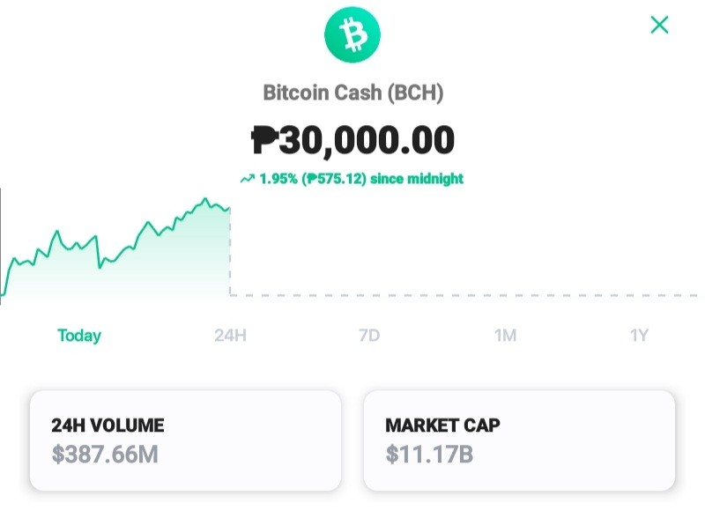Switch chart to 24H range

click(x=230, y=336)
